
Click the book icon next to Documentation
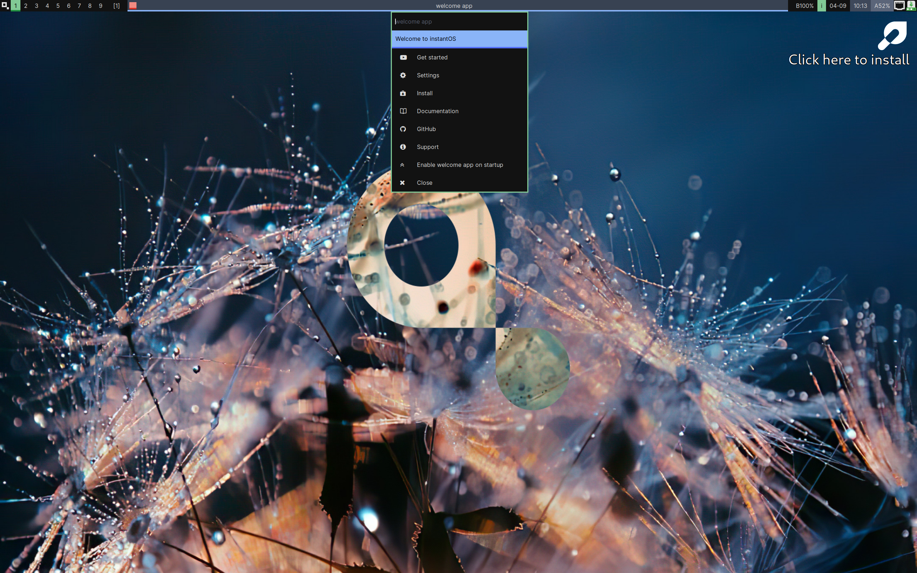coord(403,111)
